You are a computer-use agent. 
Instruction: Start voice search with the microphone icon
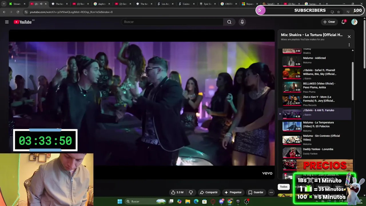pos(242,22)
